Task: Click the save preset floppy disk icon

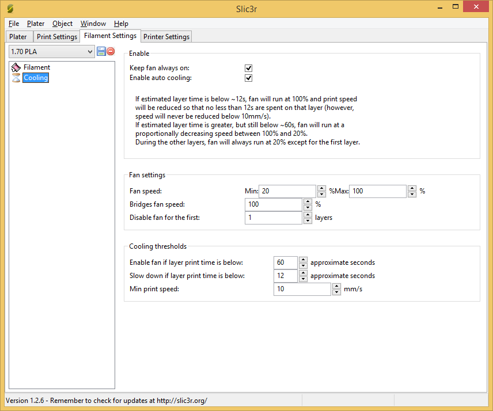Action: point(101,52)
